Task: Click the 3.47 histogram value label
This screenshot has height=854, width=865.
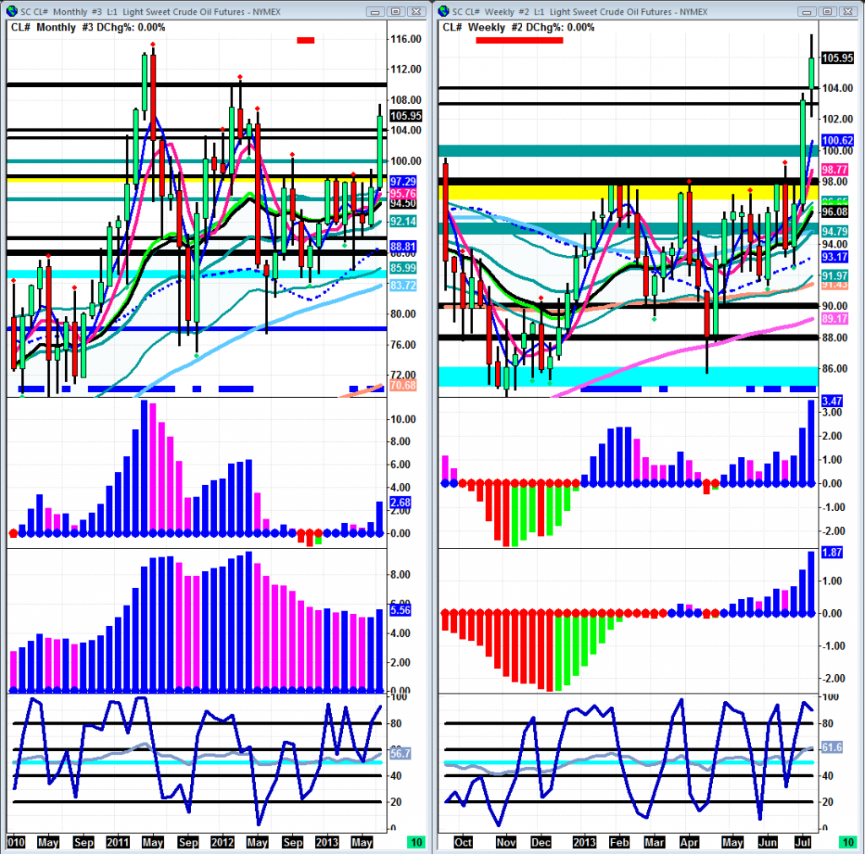Action: click(x=835, y=400)
